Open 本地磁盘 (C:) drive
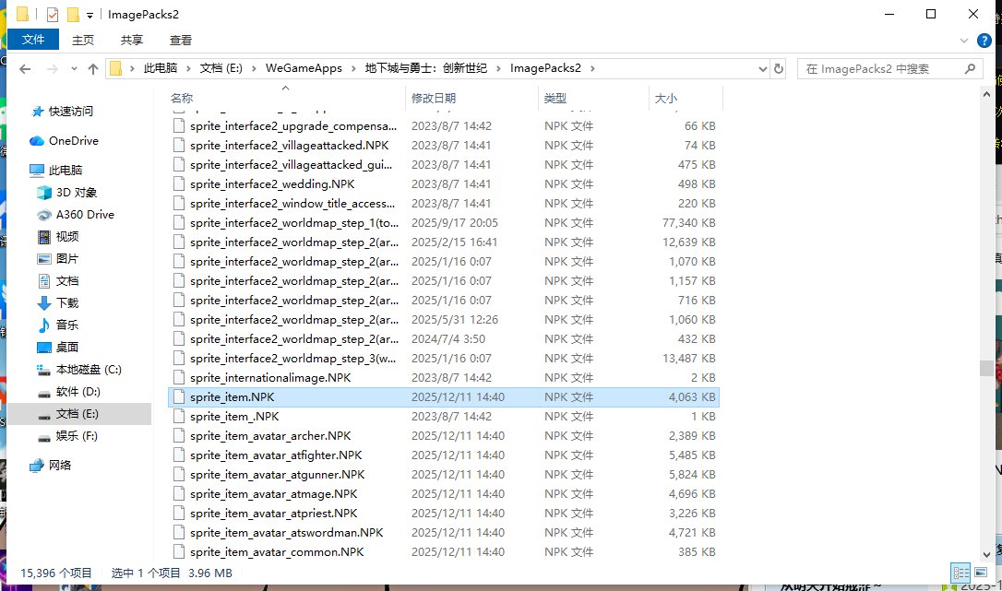Image resolution: width=1002 pixels, height=591 pixels. point(89,370)
